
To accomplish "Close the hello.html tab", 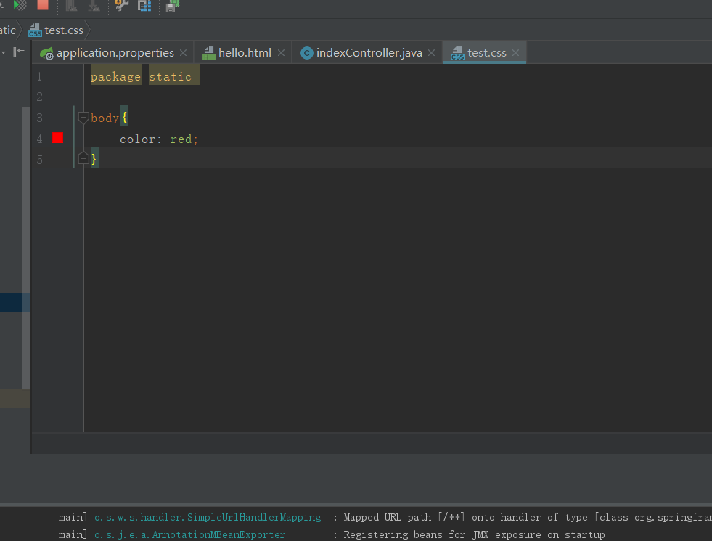I will pyautogui.click(x=281, y=53).
